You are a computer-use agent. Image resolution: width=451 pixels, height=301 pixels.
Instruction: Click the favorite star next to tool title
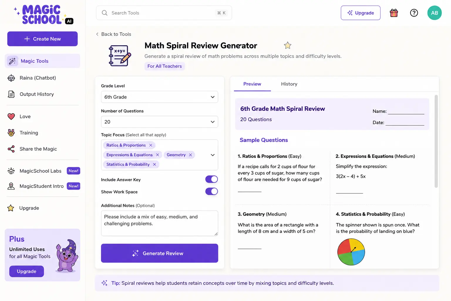(287, 45)
